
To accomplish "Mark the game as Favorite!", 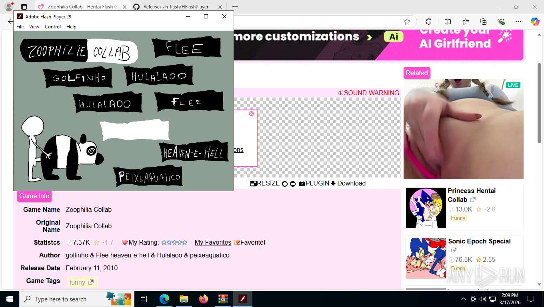I will [250, 243].
